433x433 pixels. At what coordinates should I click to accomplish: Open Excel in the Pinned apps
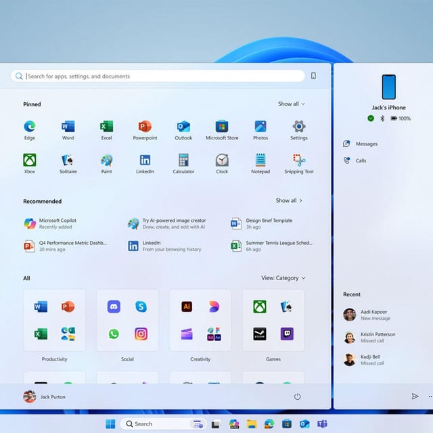(107, 131)
